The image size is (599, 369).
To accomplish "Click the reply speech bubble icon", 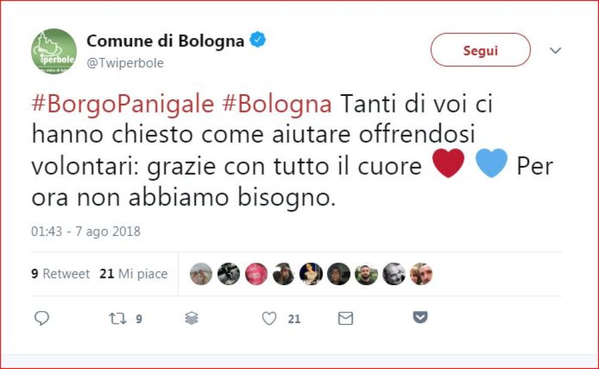I will click(x=42, y=318).
